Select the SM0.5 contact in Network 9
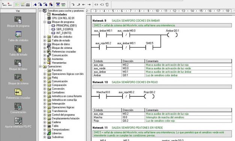This screenshot has height=141, width=235. [x=149, y=48]
